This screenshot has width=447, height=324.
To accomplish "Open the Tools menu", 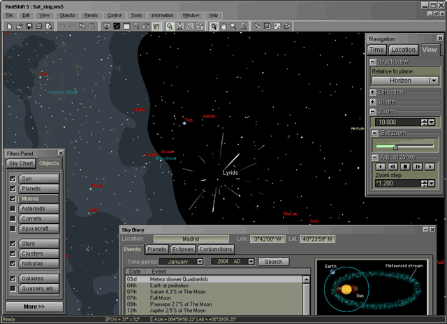I will pyautogui.click(x=136, y=15).
